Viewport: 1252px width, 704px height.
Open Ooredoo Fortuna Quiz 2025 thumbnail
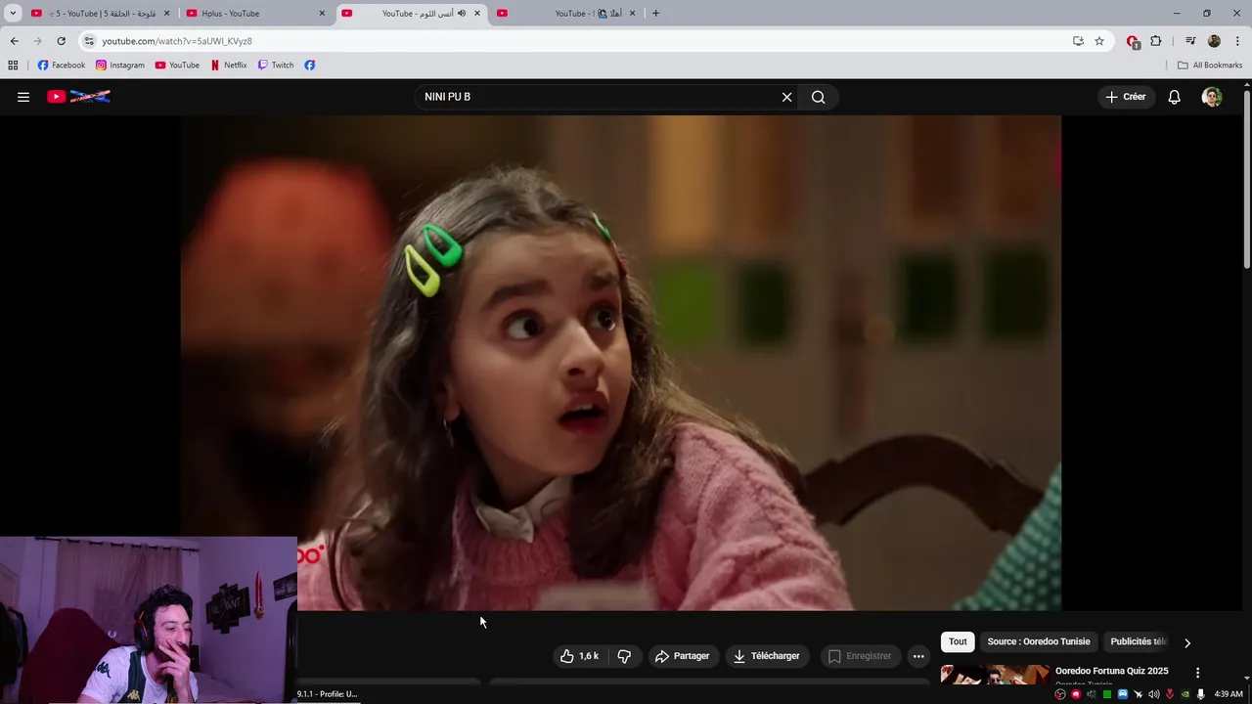[x=995, y=675]
